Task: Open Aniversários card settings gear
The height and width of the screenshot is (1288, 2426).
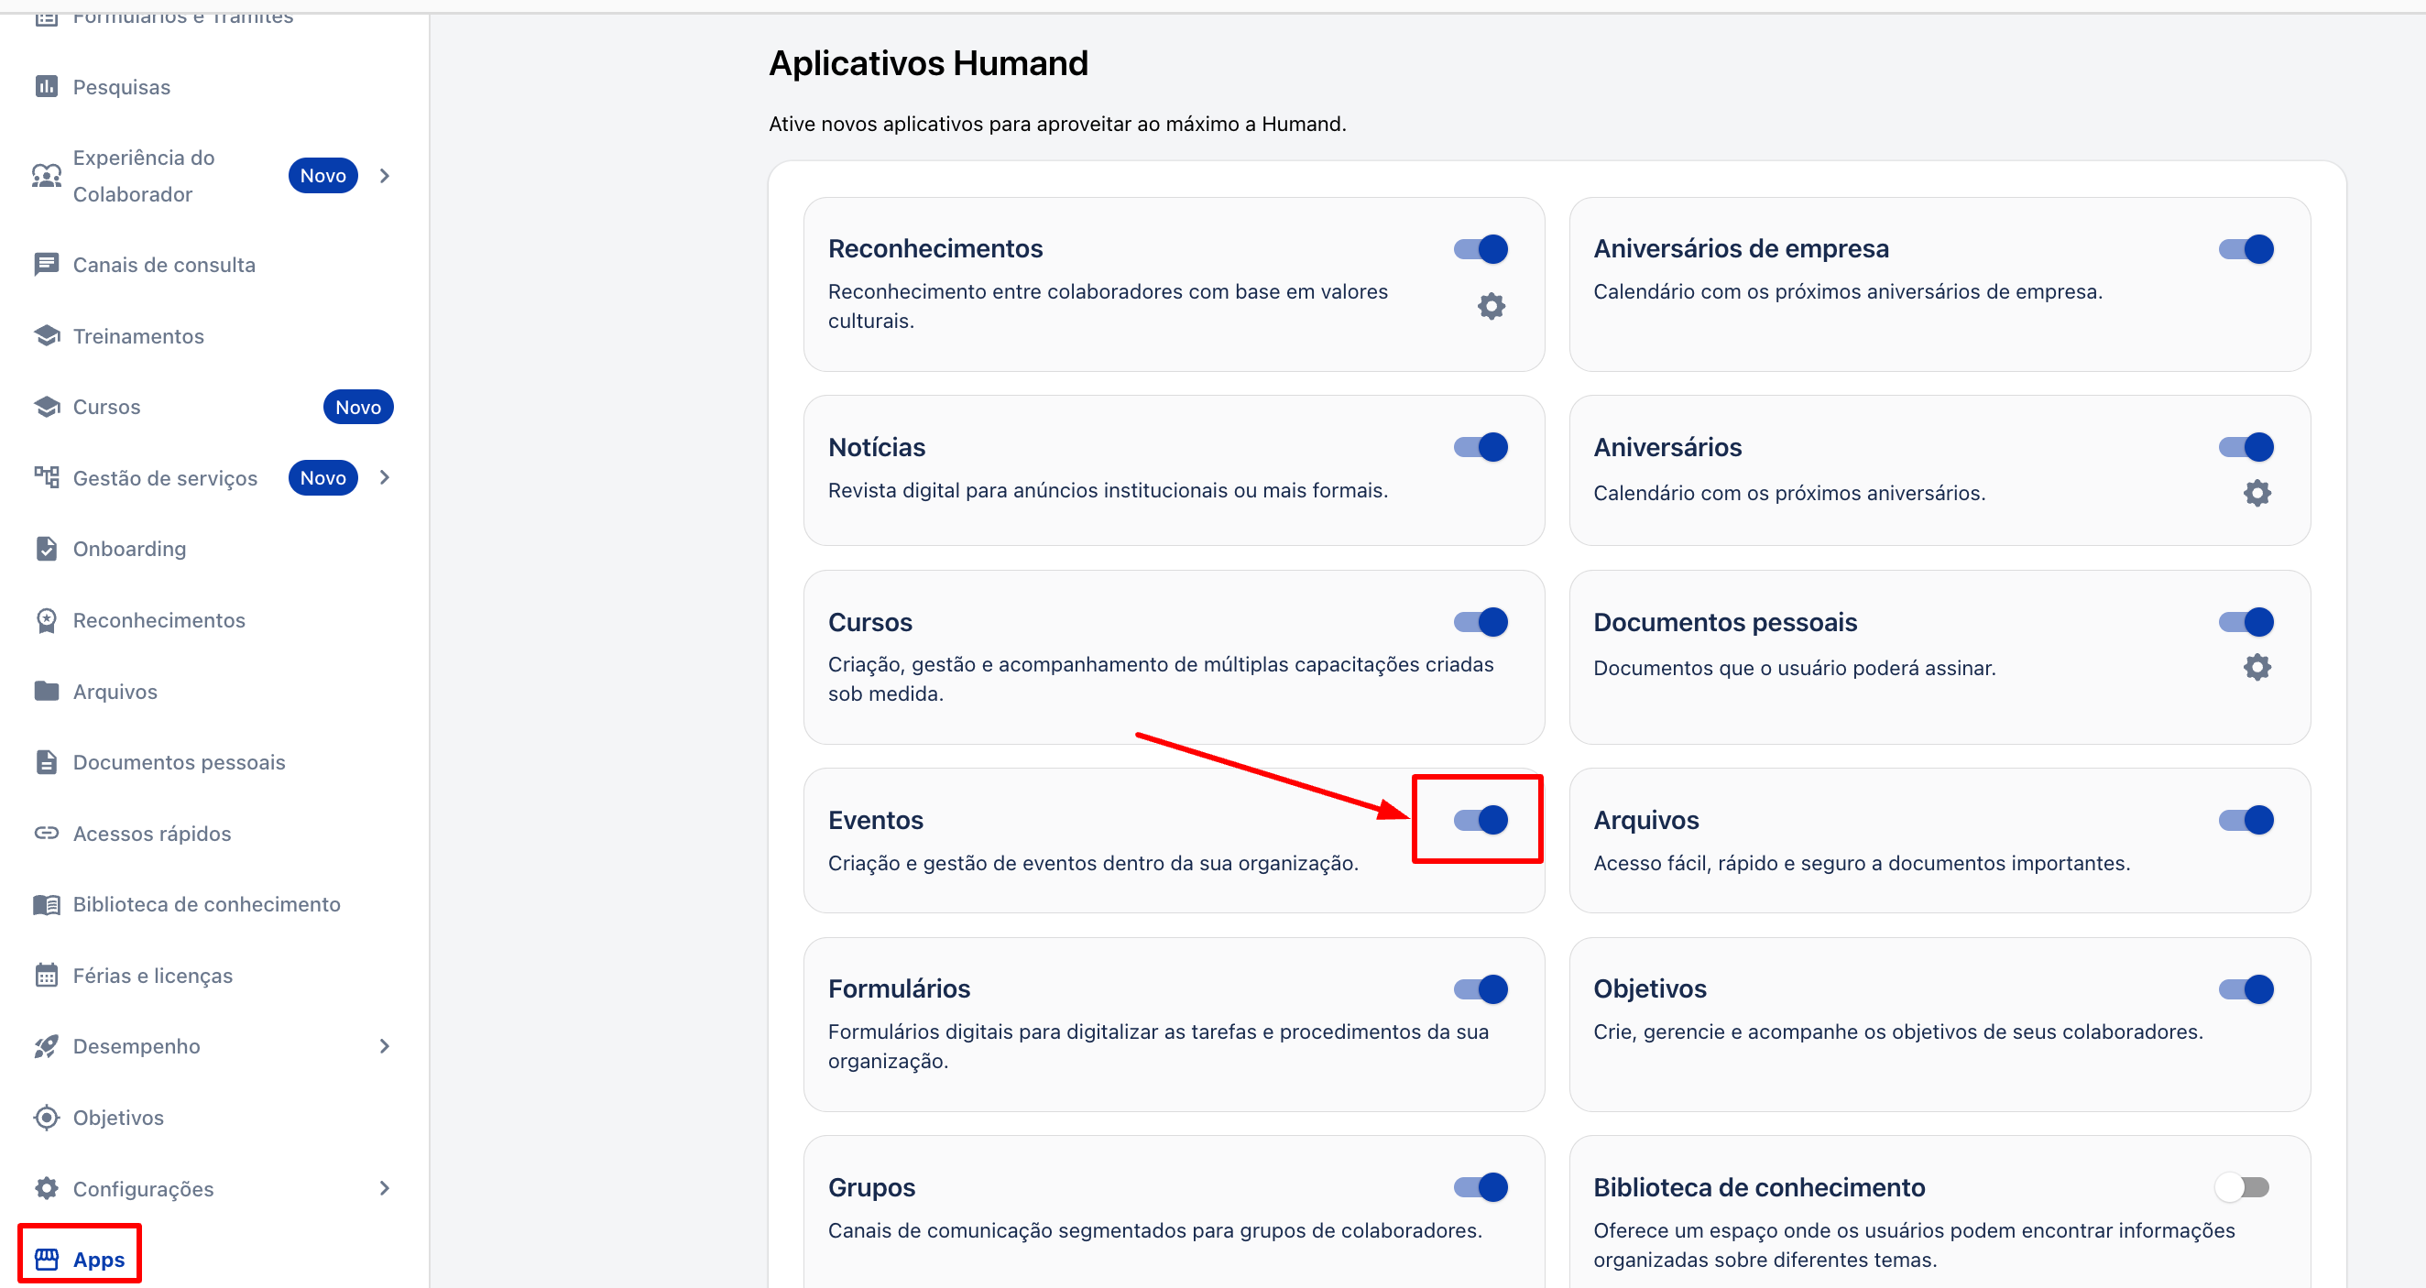Action: pyautogui.click(x=2257, y=493)
